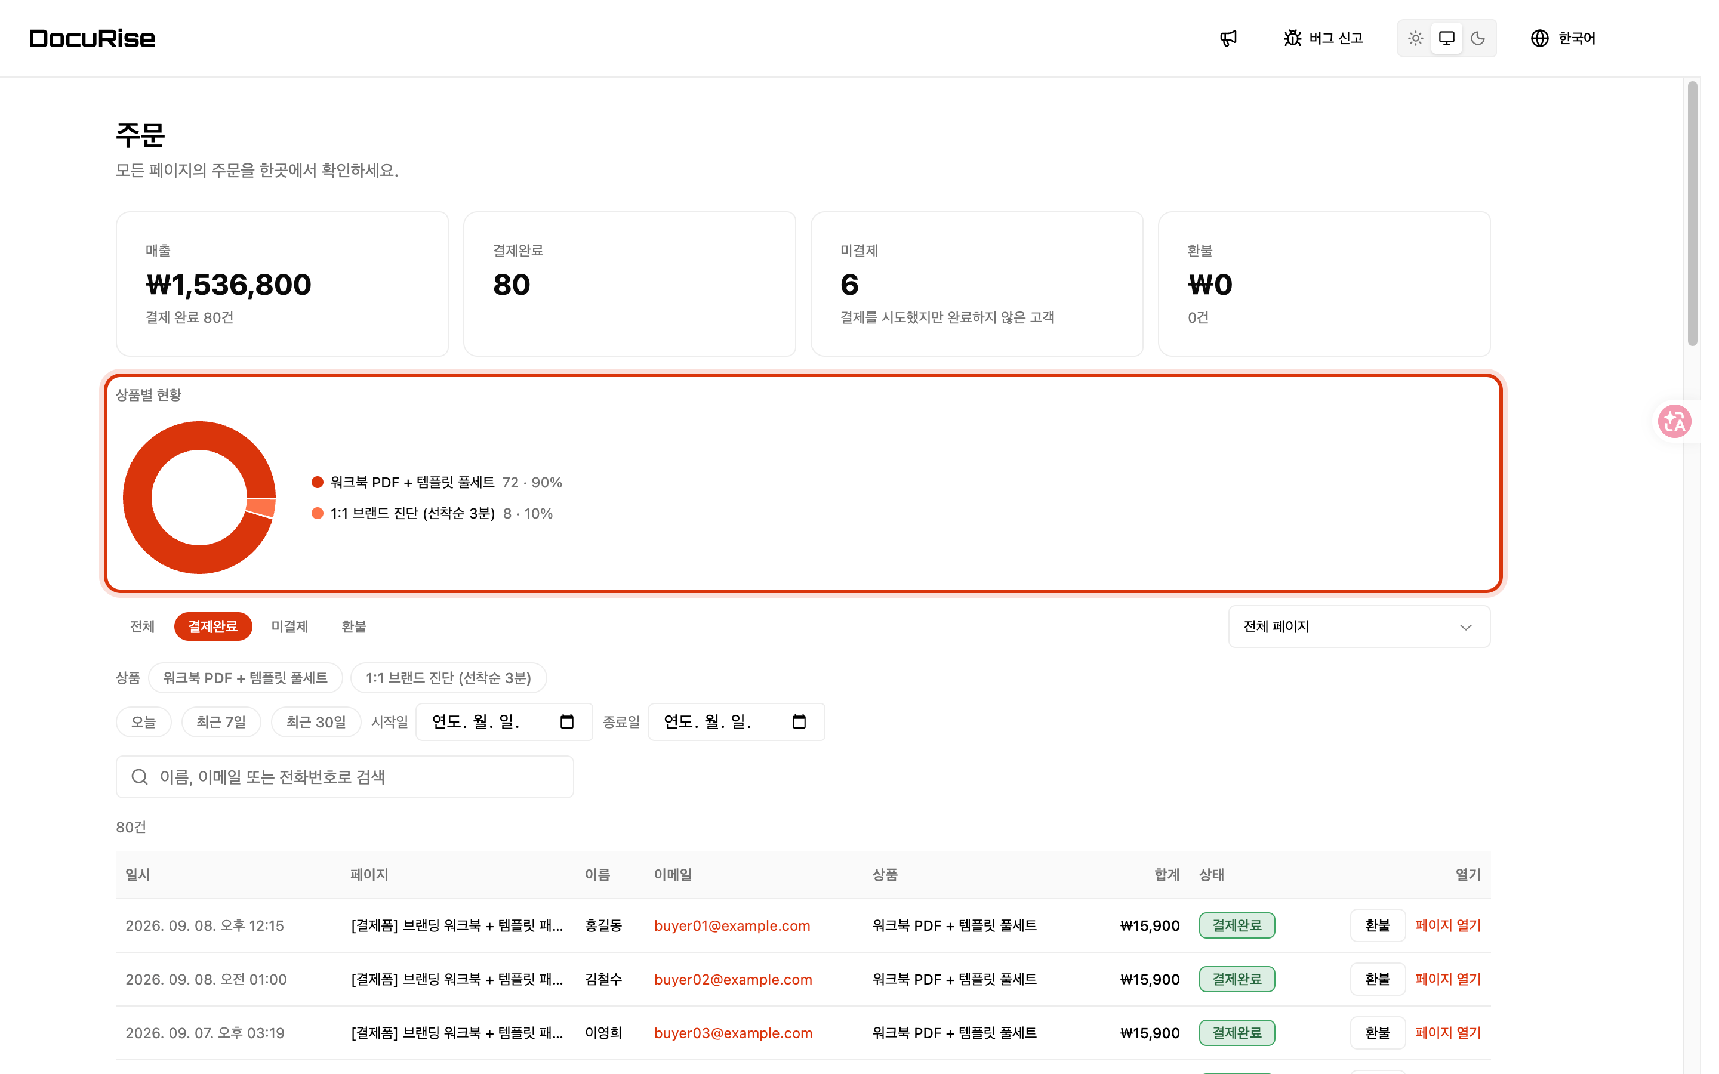The width and height of the screenshot is (1719, 1074).
Task: Click the name/email/phone search field
Action: (344, 777)
